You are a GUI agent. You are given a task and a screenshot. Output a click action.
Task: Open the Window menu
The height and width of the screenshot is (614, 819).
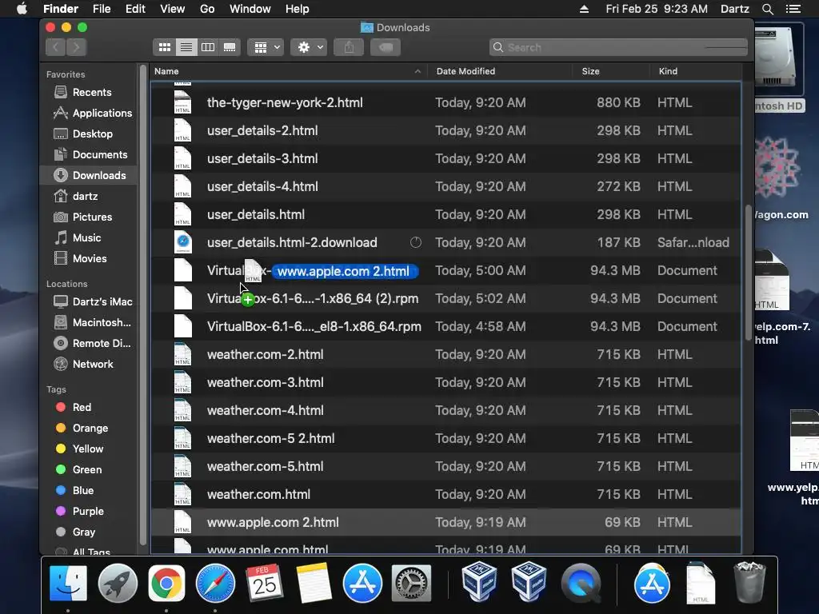[250, 9]
